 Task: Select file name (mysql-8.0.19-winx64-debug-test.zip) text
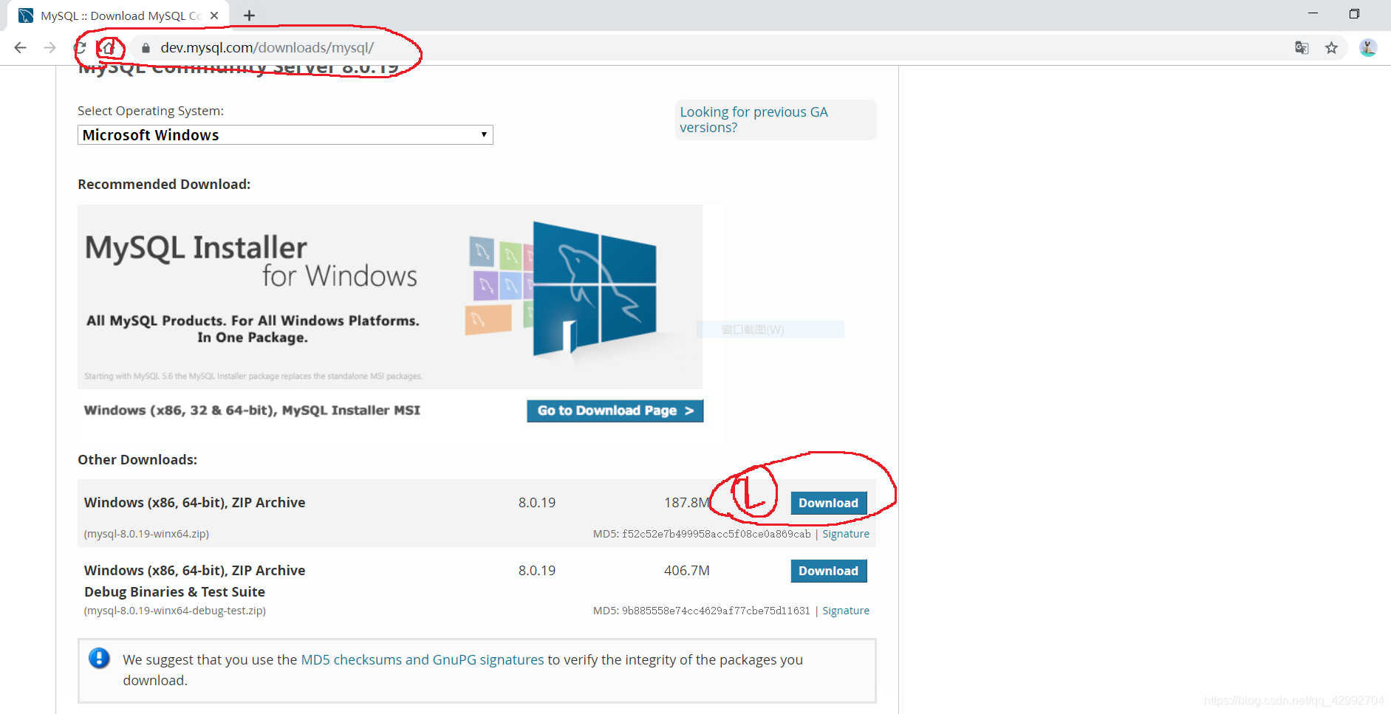(175, 611)
